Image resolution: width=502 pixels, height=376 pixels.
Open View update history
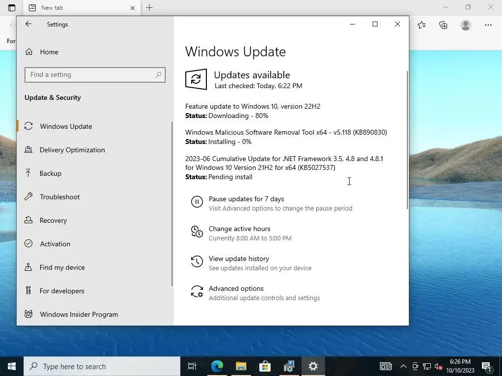click(239, 258)
